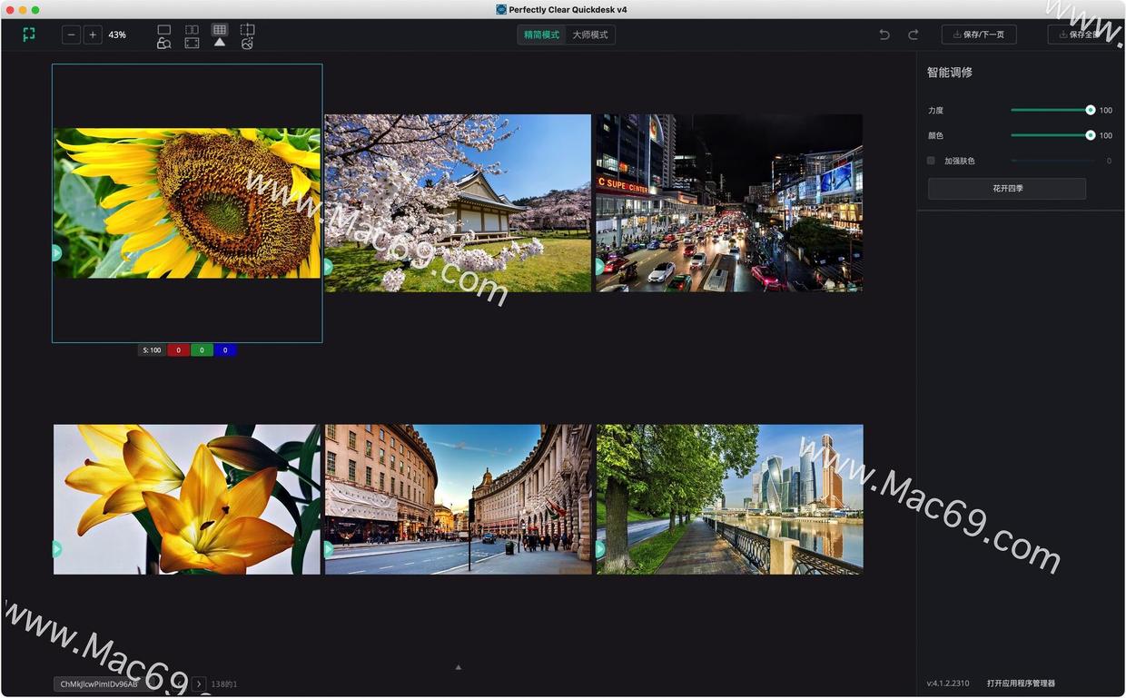1126x698 pixels.
Task: Select the 精简模式 tab
Action: click(x=540, y=34)
